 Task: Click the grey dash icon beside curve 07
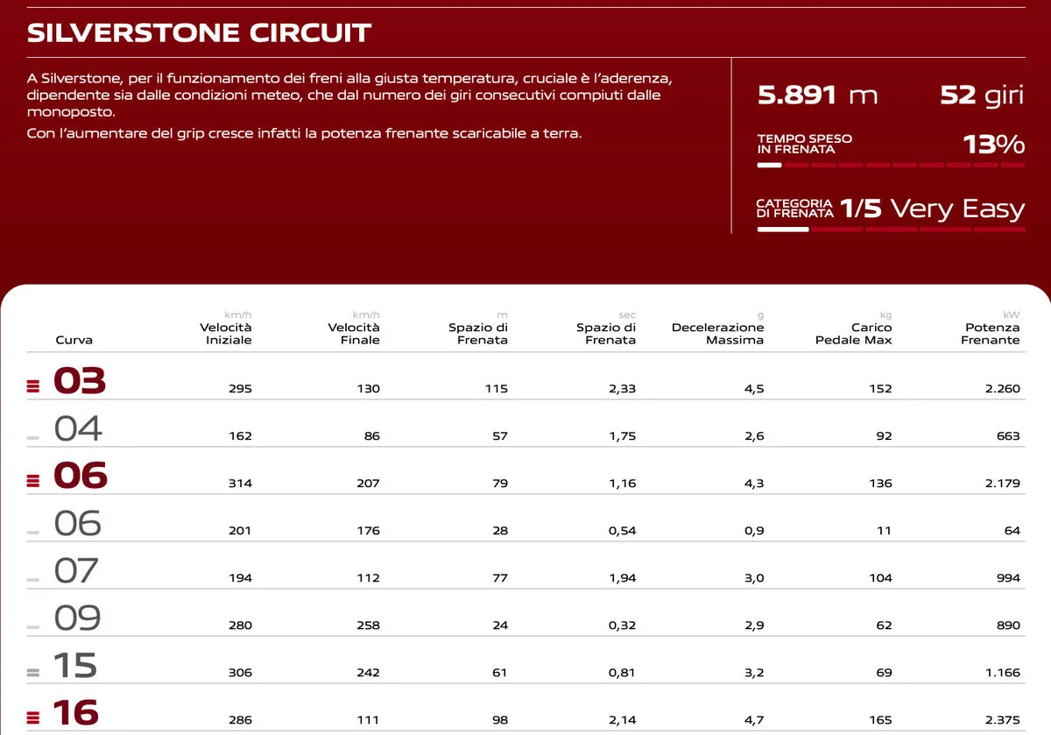[33, 579]
